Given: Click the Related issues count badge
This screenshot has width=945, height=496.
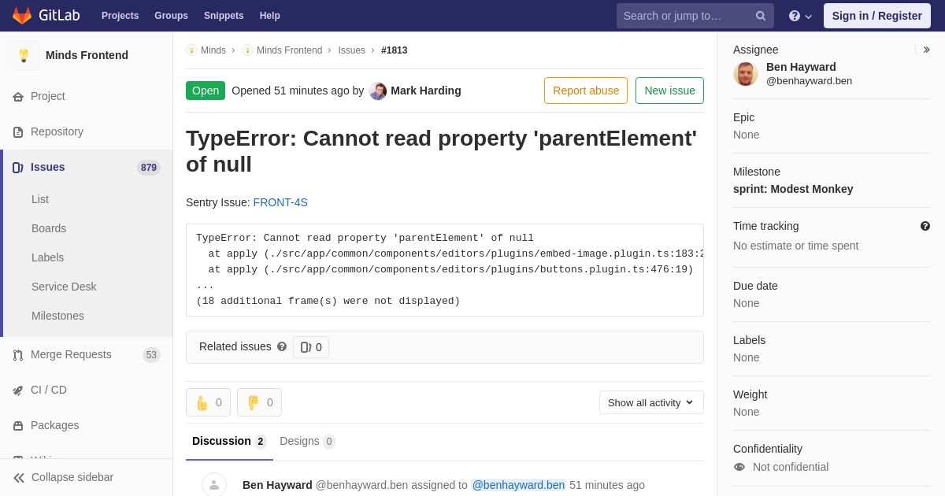Looking at the screenshot, I should pyautogui.click(x=311, y=347).
